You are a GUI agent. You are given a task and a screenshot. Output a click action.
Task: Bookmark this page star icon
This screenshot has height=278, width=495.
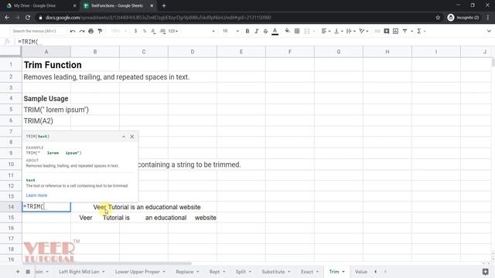point(438,18)
